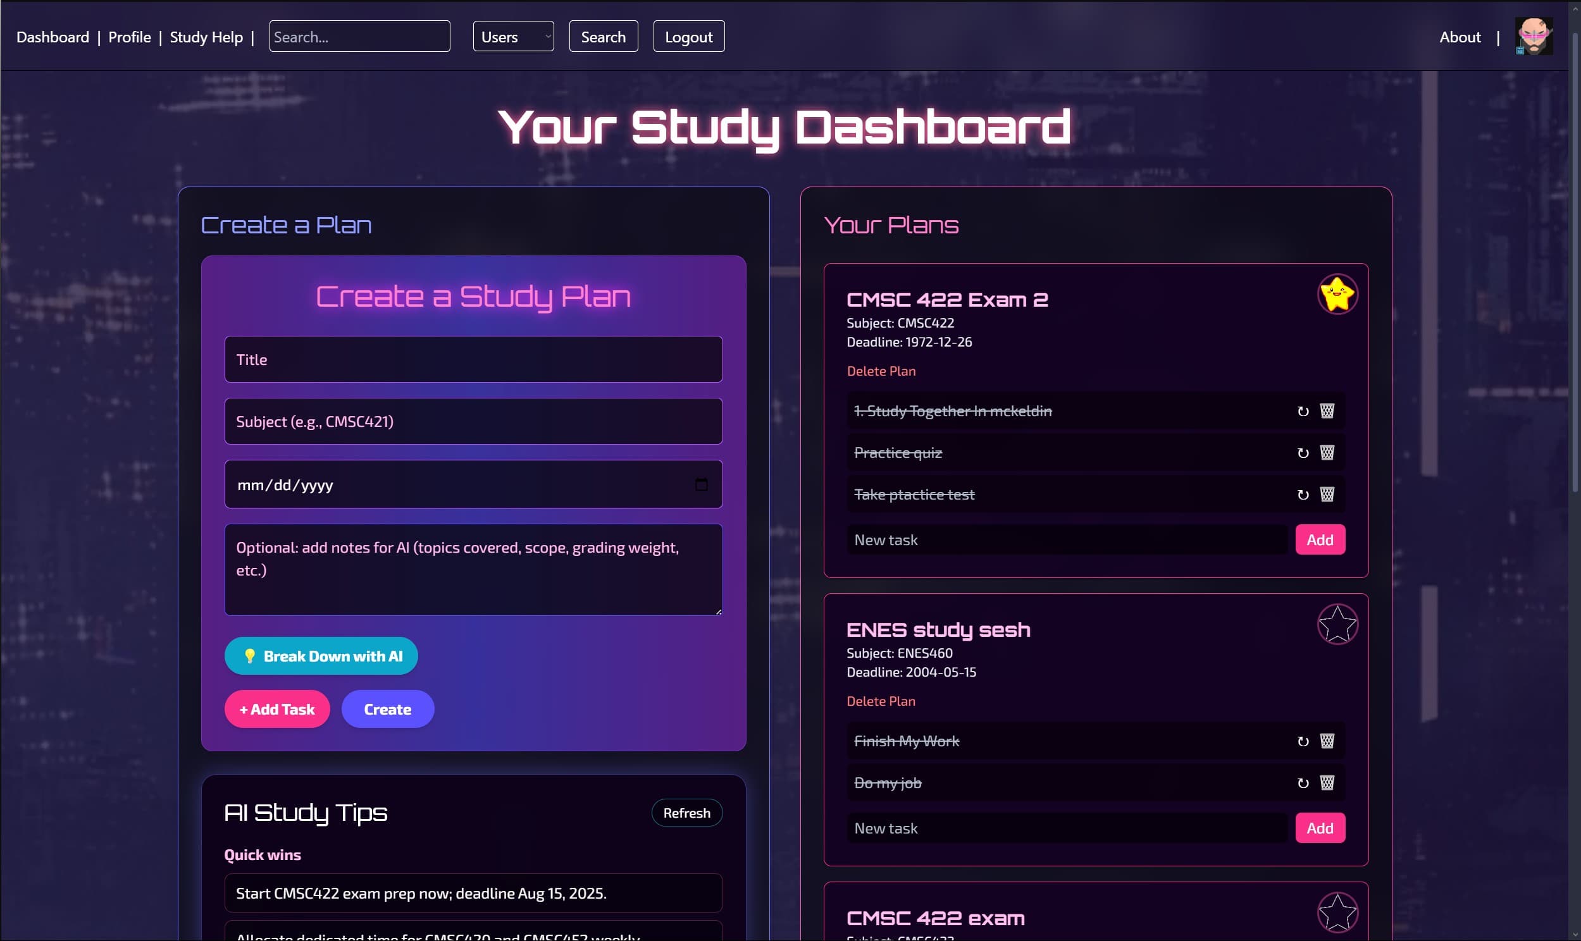
Task: Focus the Title input field
Action: (473, 359)
